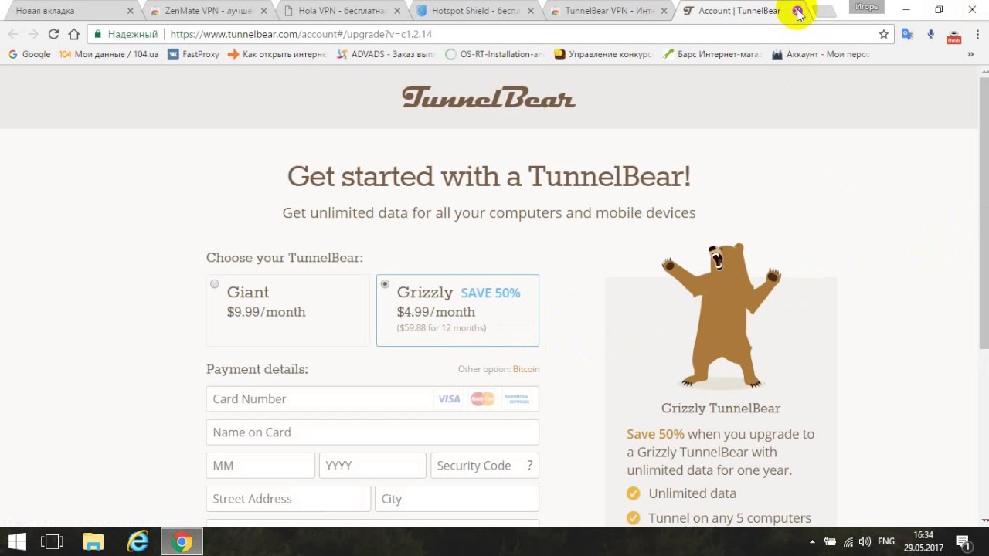
Task: Open Task View on the taskbar
Action: [x=52, y=541]
